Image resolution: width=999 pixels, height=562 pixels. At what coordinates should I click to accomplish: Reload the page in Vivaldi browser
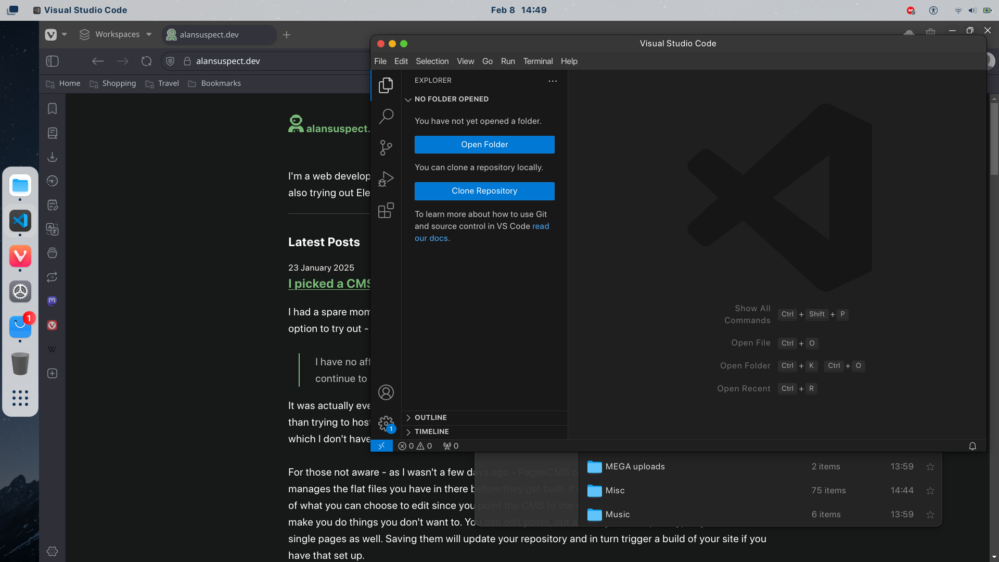146,61
